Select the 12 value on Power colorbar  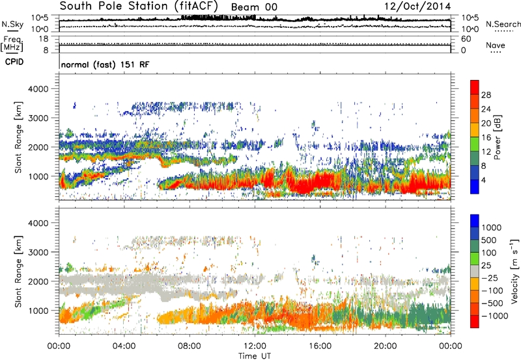[486, 152]
